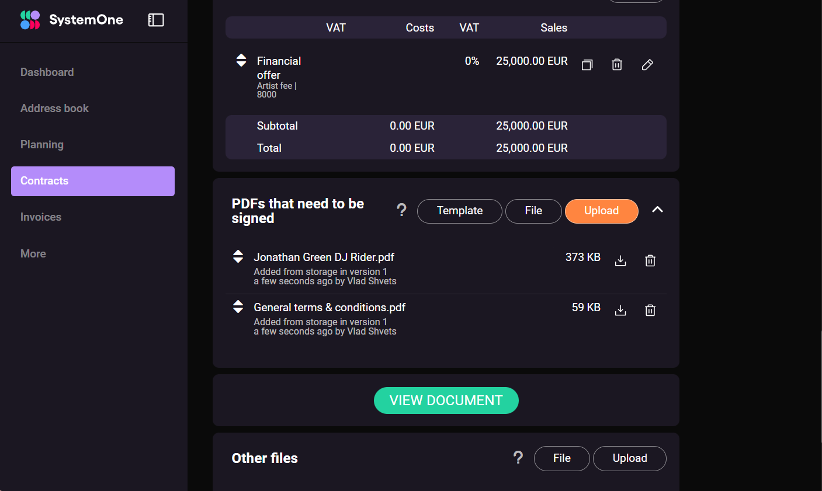Open the Planning page

pos(41,144)
